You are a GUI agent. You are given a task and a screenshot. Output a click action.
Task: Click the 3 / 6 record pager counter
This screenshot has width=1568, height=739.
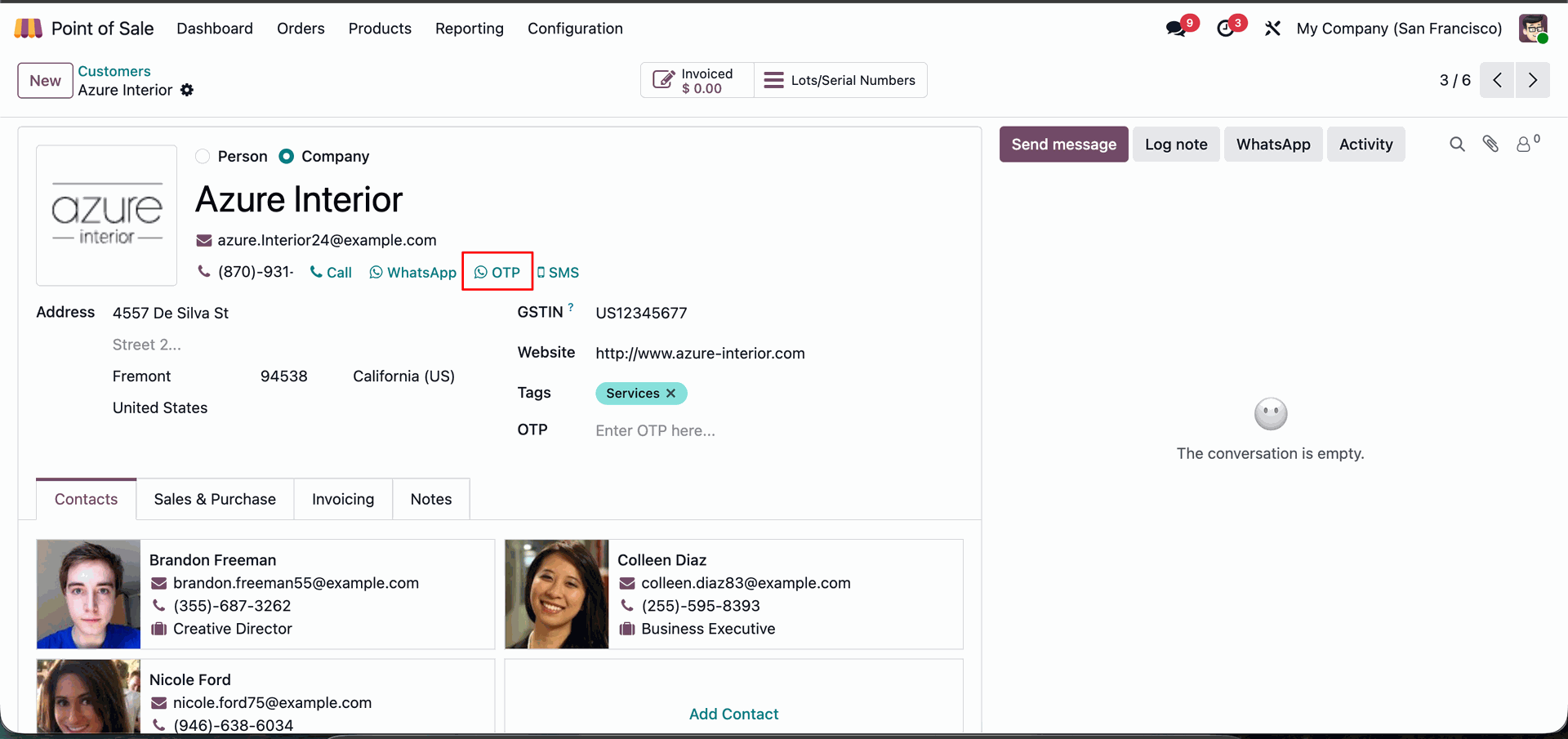pyautogui.click(x=1454, y=80)
